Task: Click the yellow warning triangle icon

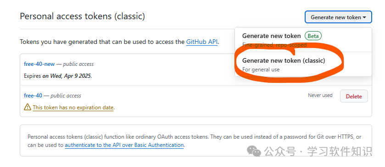Action: click(27, 107)
